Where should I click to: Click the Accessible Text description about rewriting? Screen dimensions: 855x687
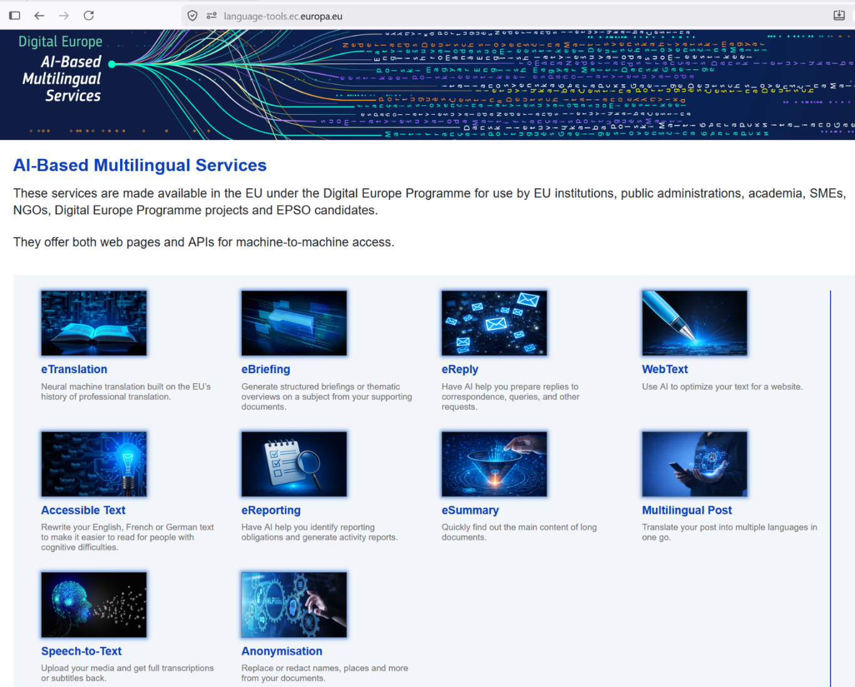click(x=128, y=538)
